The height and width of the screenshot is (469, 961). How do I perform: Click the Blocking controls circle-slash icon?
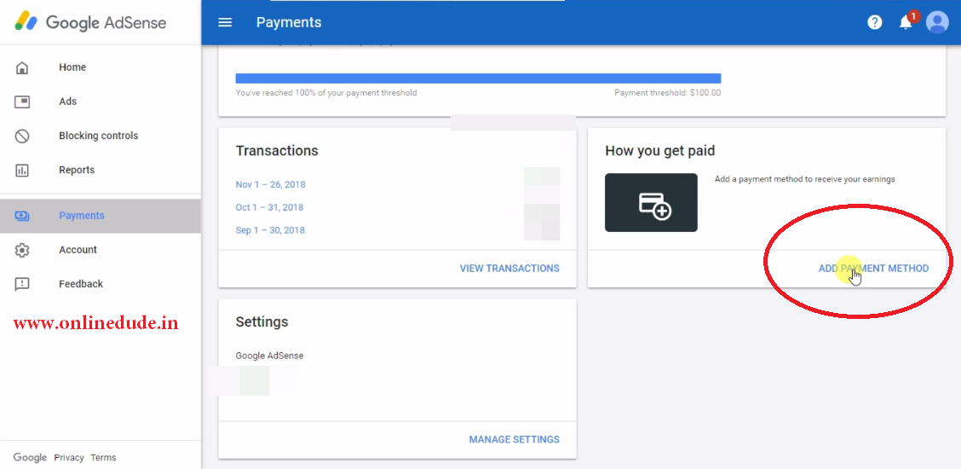[x=22, y=136]
